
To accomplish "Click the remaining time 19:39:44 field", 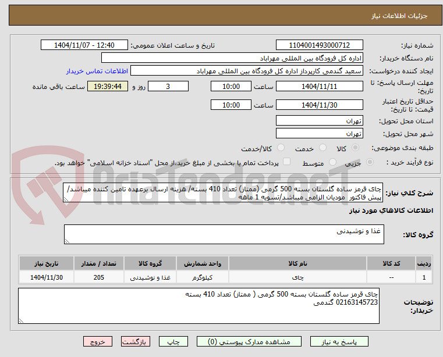I will (x=108, y=86).
